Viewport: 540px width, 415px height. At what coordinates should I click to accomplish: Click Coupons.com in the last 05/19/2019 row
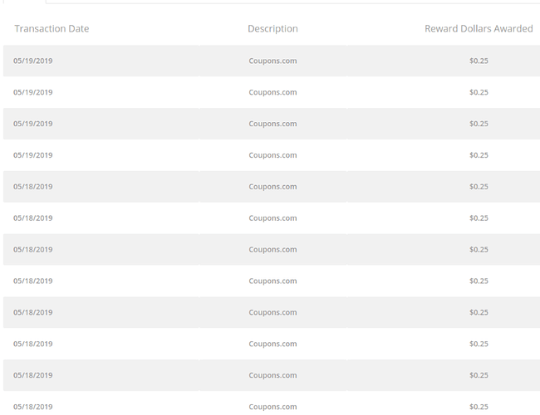click(272, 155)
